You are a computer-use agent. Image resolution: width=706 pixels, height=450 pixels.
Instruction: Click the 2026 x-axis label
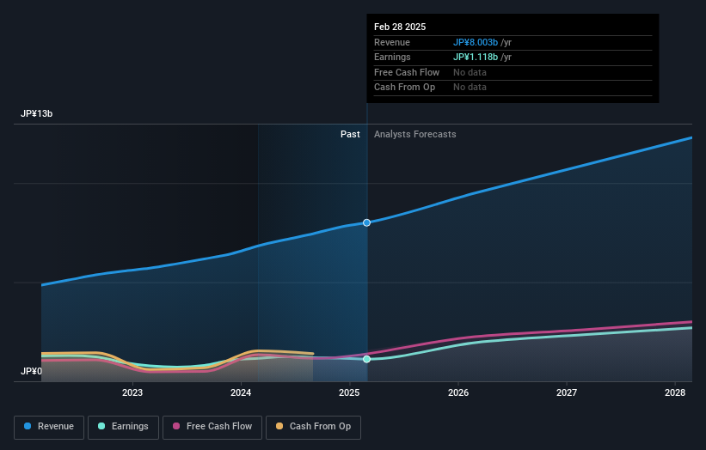458,392
